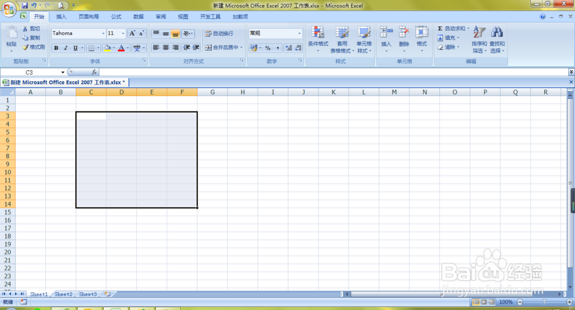Open Find and Select (查找和选择)

click(x=497, y=39)
